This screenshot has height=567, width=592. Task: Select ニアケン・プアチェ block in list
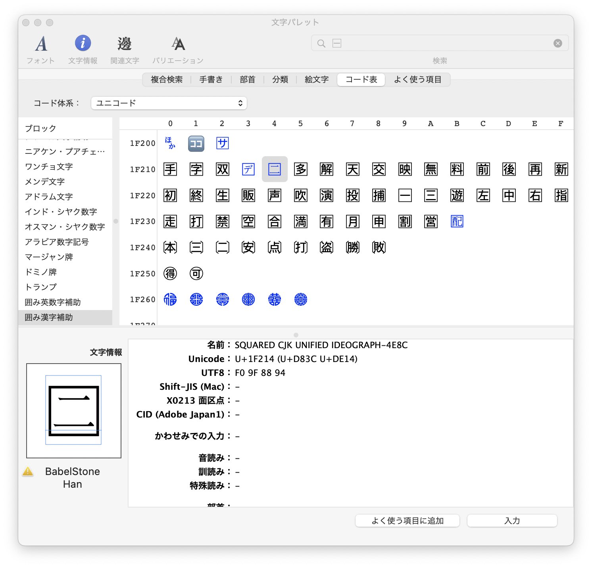point(65,151)
